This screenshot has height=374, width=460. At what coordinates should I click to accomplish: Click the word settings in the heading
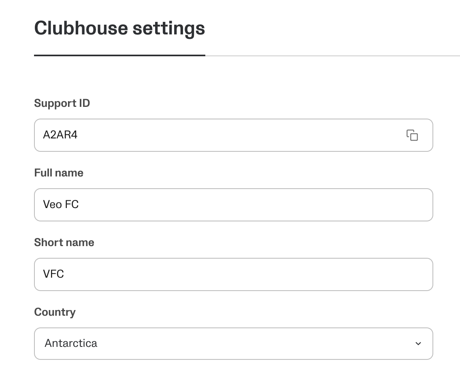click(169, 29)
